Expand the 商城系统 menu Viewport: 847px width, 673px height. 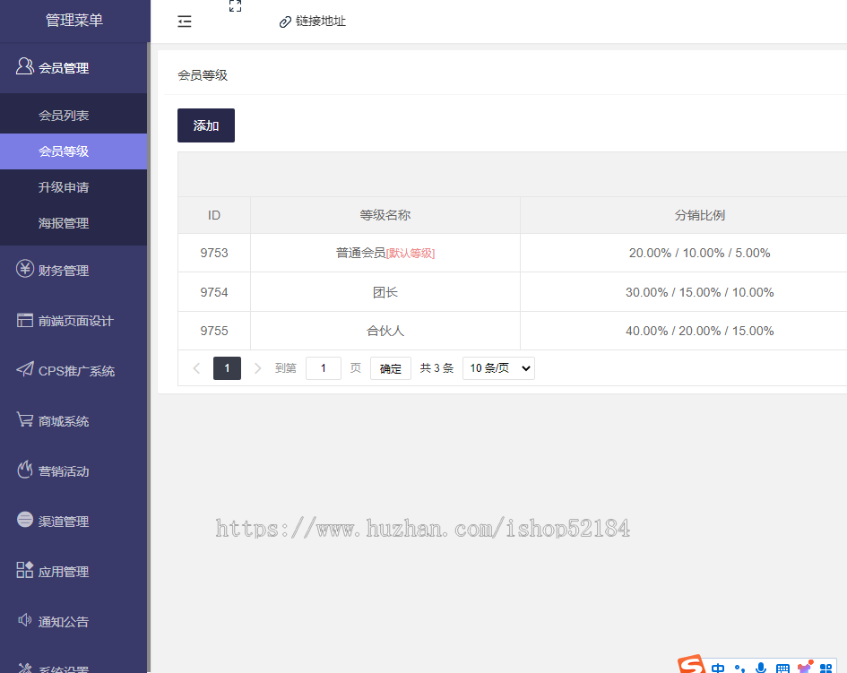73,421
